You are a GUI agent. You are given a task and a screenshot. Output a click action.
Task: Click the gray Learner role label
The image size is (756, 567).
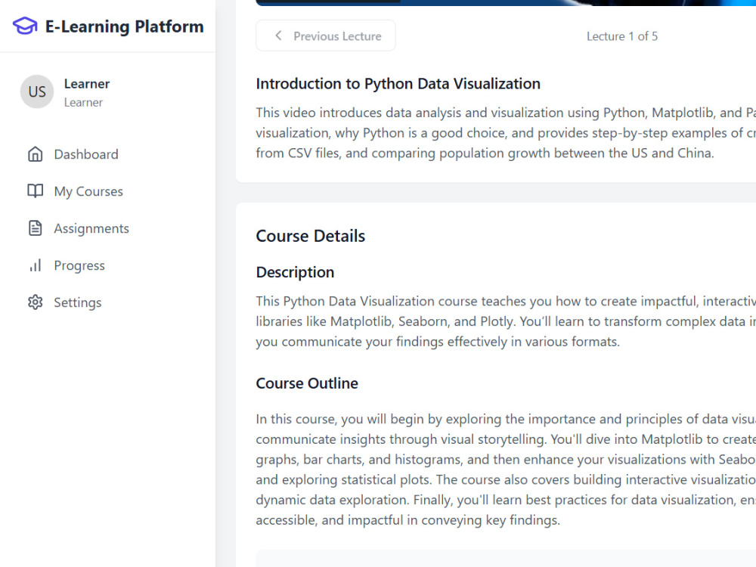tap(83, 103)
